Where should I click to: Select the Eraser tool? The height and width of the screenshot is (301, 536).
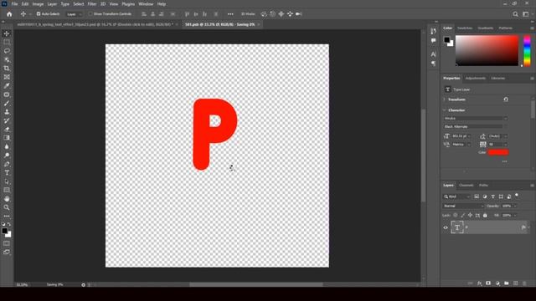(7, 130)
